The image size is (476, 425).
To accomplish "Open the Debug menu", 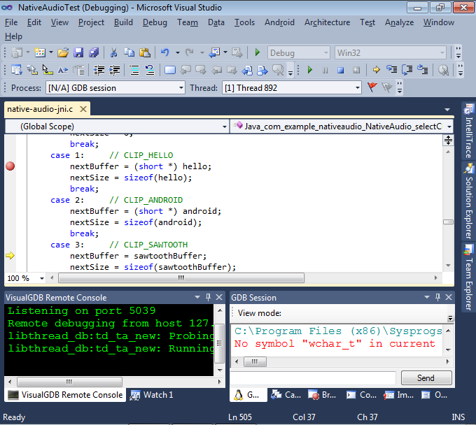I will [x=155, y=22].
